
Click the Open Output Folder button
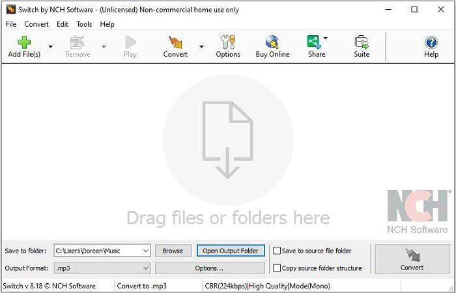click(x=231, y=251)
